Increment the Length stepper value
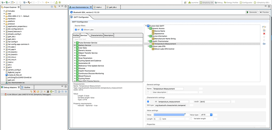Image resolution: width=272 pixels, height=130 pixels. (x=160, y=118)
